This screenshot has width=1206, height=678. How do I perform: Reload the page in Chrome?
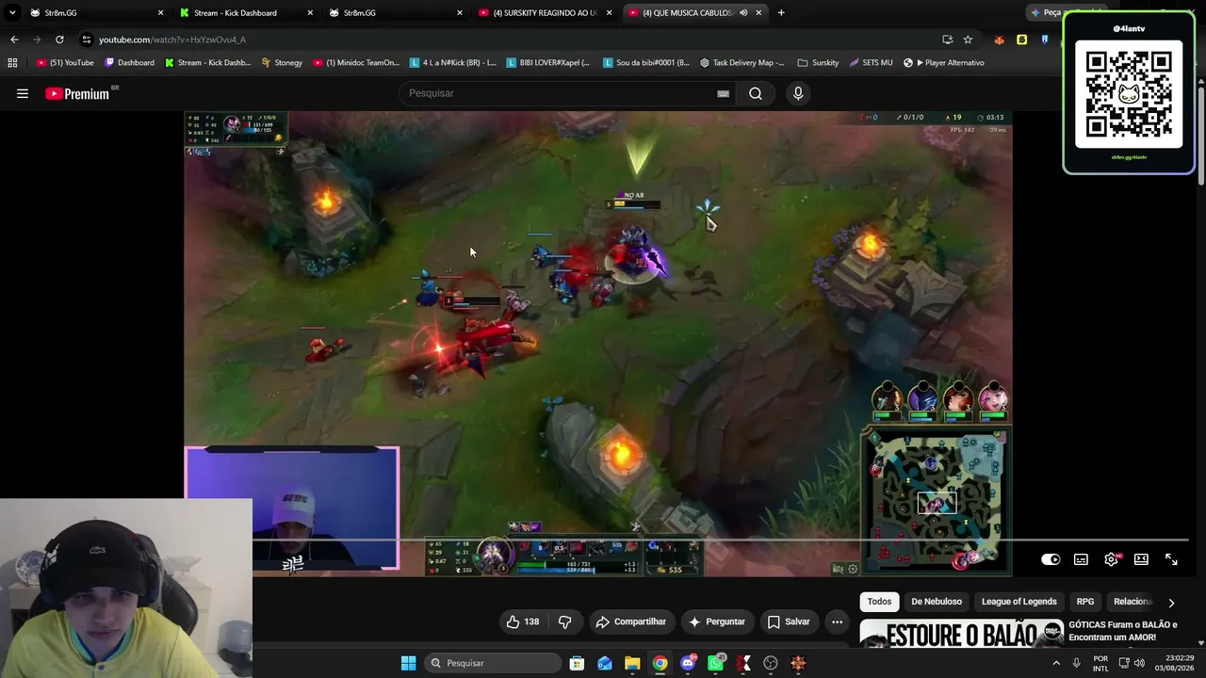[59, 40]
